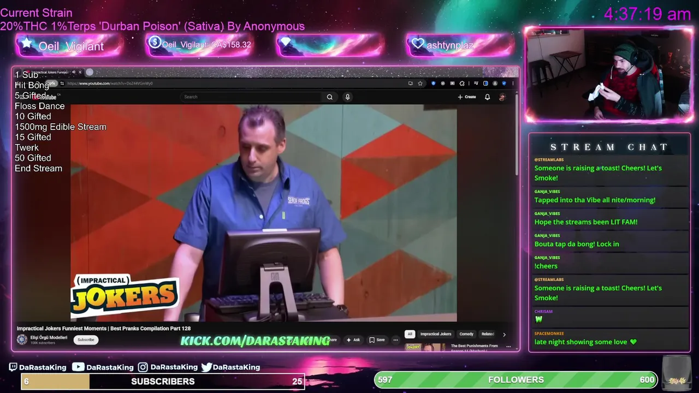The height and width of the screenshot is (393, 699).
Task: Click the '1500mg Edible Stream' goal text
Action: [x=61, y=127]
